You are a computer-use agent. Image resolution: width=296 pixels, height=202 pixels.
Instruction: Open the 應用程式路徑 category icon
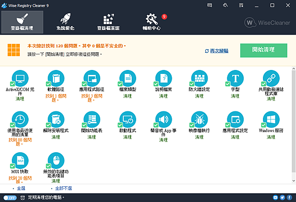(x=92, y=78)
